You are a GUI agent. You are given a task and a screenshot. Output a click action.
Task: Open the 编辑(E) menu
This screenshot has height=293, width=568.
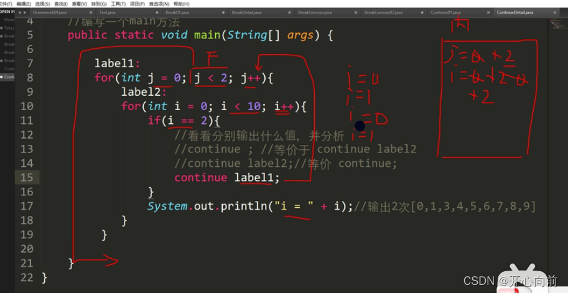click(x=24, y=4)
